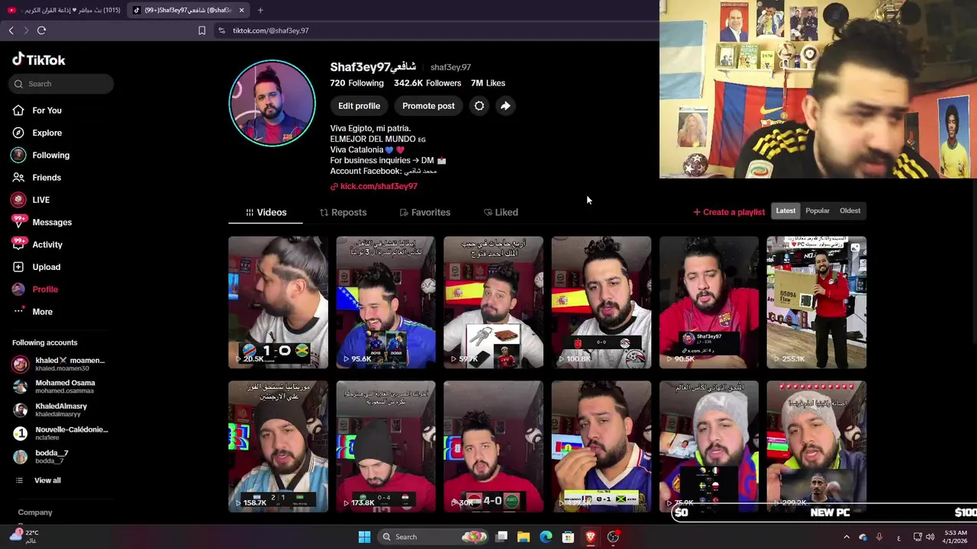
Task: Open the video with 20.5K views
Action: (278, 302)
